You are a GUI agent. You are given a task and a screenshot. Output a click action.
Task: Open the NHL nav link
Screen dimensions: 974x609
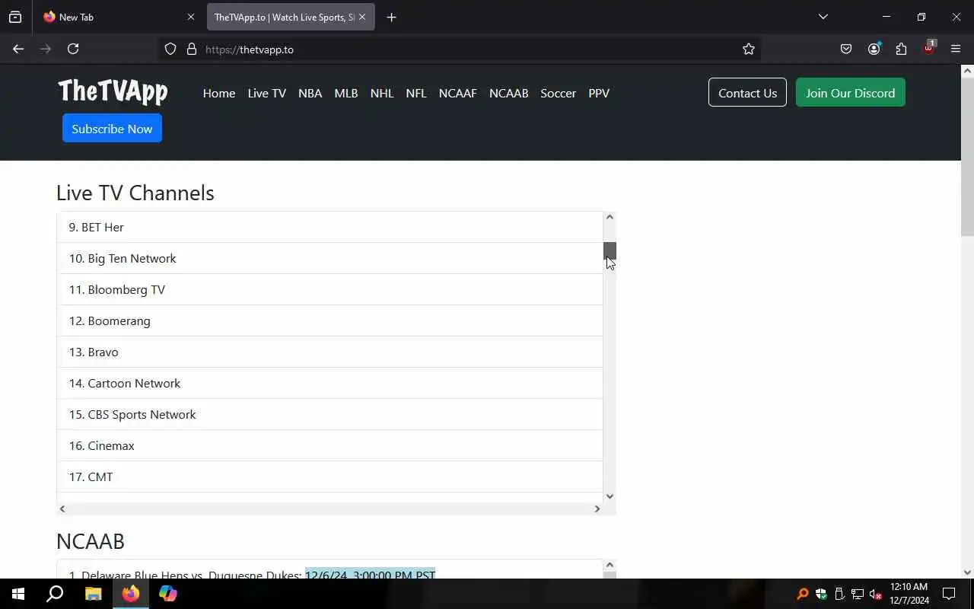coord(382,93)
